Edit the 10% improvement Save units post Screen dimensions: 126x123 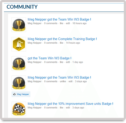pos(68,108)
